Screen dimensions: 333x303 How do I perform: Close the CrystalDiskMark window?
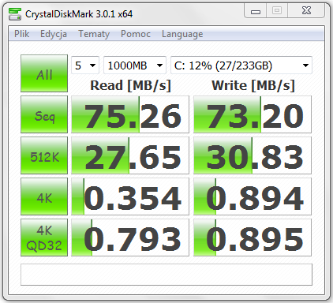[306, 11]
